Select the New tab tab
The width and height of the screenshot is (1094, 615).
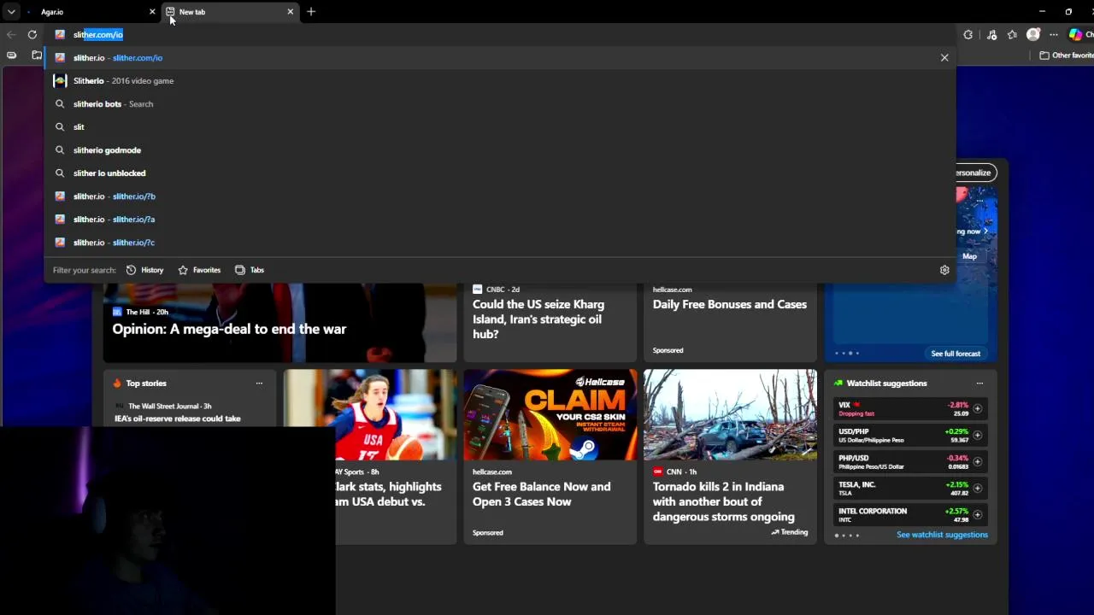click(x=229, y=12)
